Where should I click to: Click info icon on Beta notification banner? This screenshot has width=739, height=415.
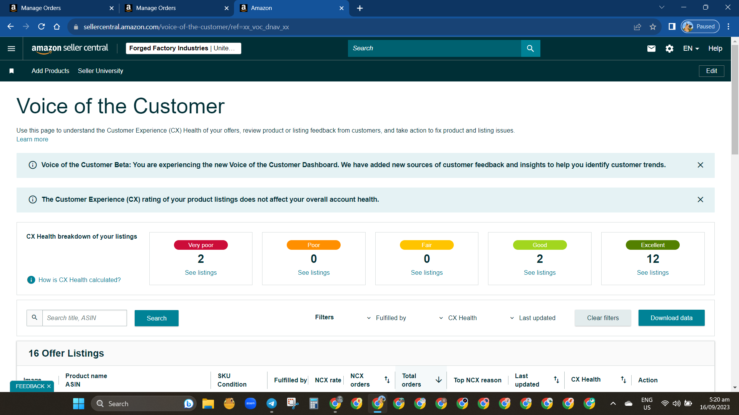(x=33, y=165)
